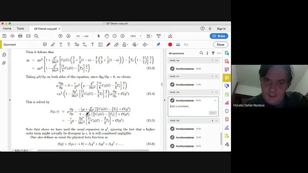
Task: Toggle the keep tool selected pin
Action: (x=158, y=45)
